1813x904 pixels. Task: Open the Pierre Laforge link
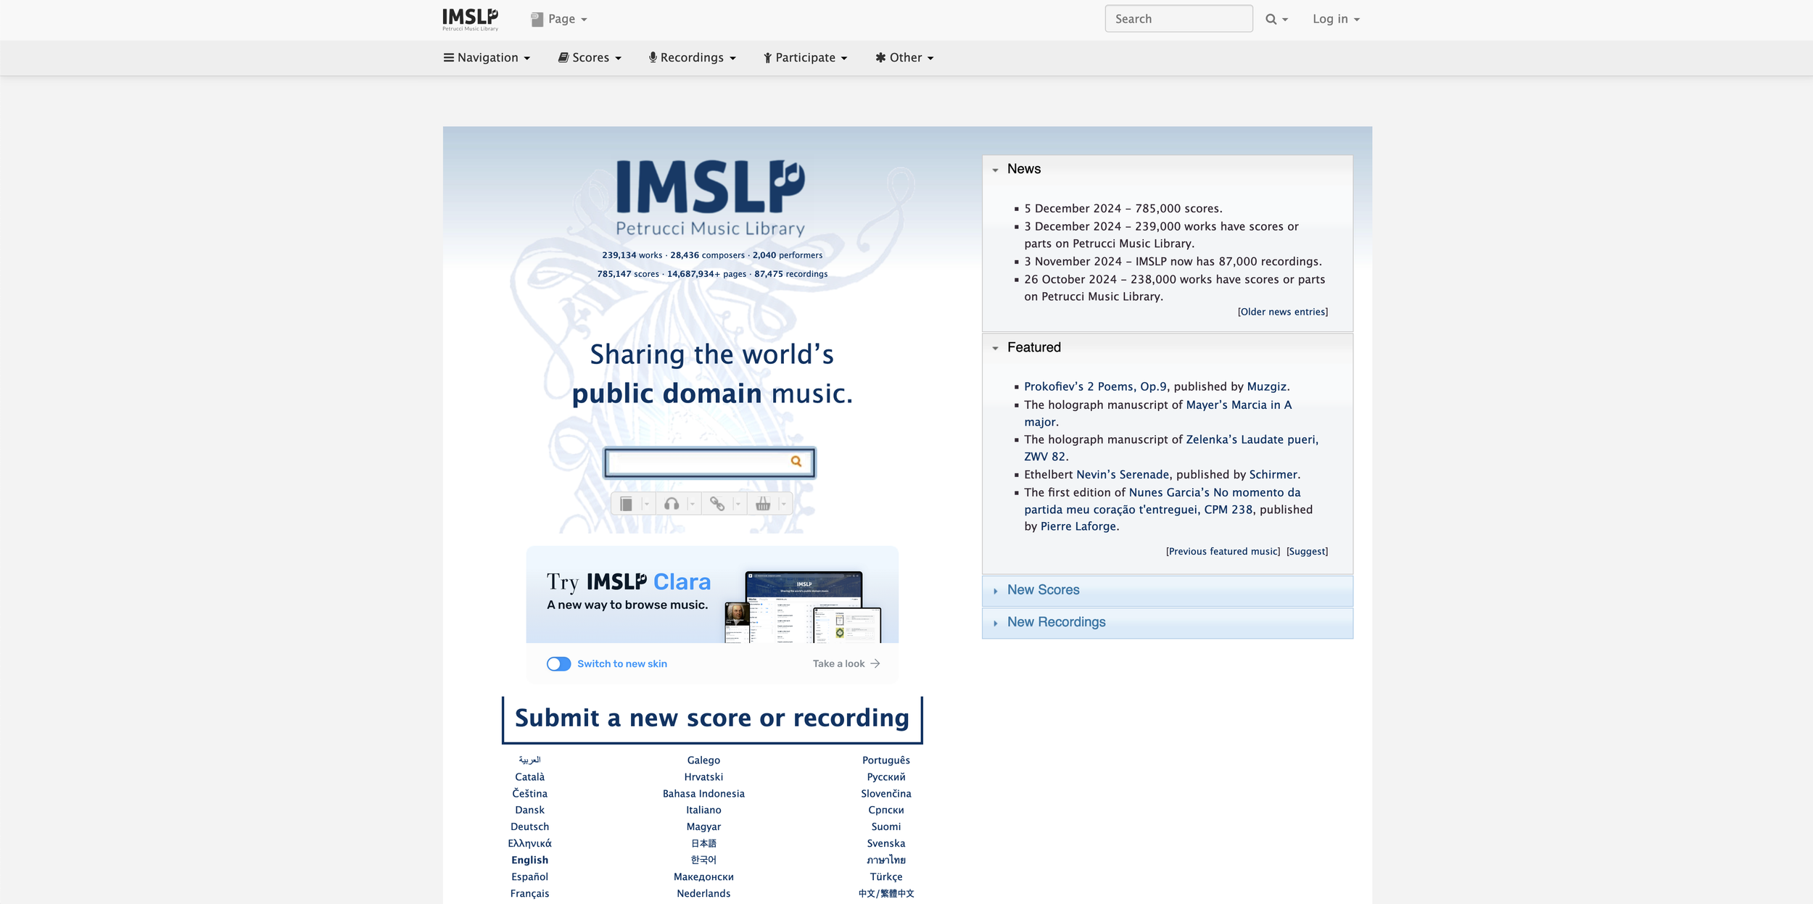click(1078, 526)
